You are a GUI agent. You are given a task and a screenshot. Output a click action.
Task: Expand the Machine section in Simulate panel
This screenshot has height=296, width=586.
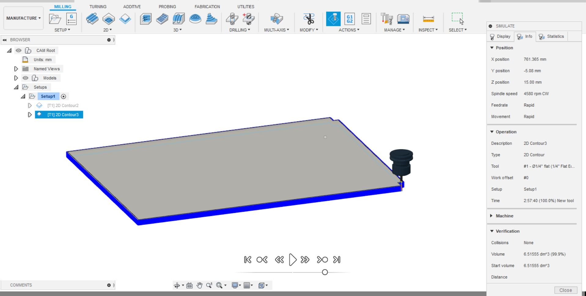click(x=492, y=216)
